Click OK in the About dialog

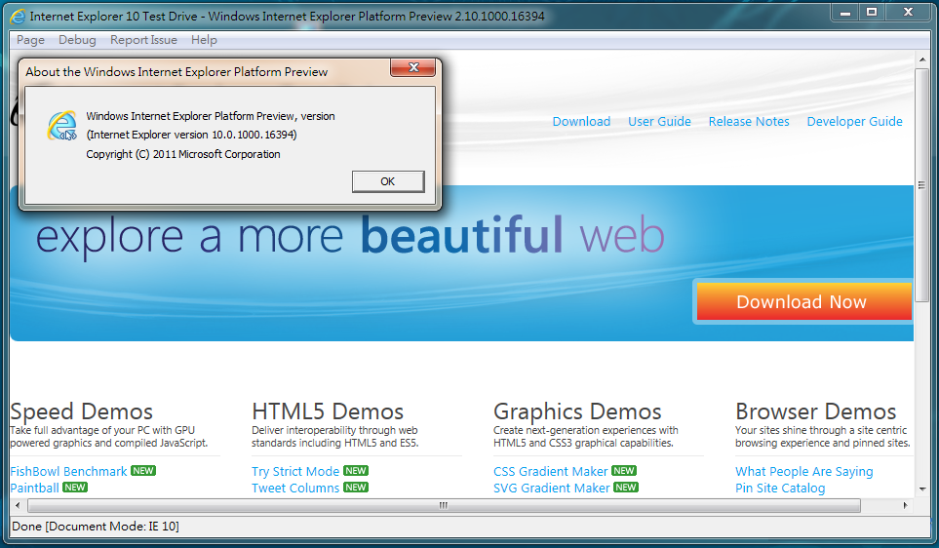click(x=388, y=181)
